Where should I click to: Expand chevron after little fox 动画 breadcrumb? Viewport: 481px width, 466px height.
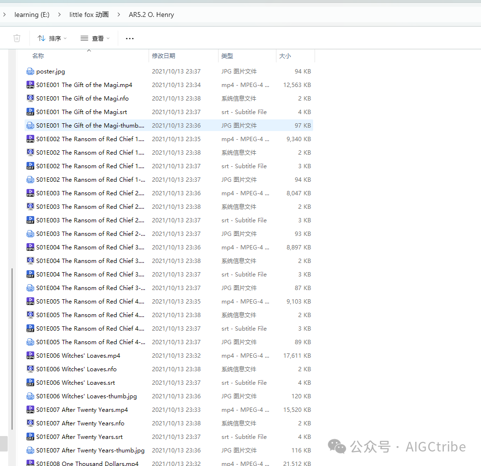coord(119,15)
